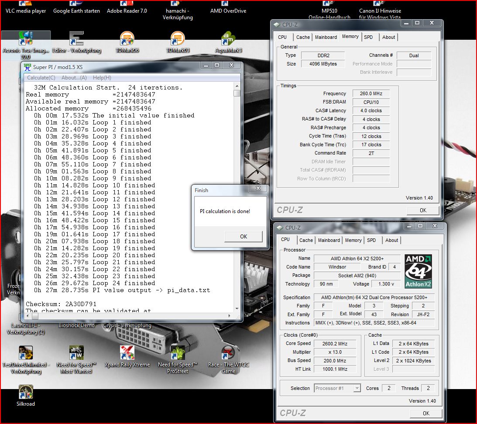The width and height of the screenshot is (477, 424).
Task: Switch to CPU tab in upper CPU-Z window
Action: pyautogui.click(x=282, y=37)
